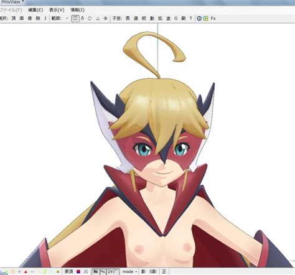Open the 副 sub-window
Screen dimensions: 295x275
[184, 19]
